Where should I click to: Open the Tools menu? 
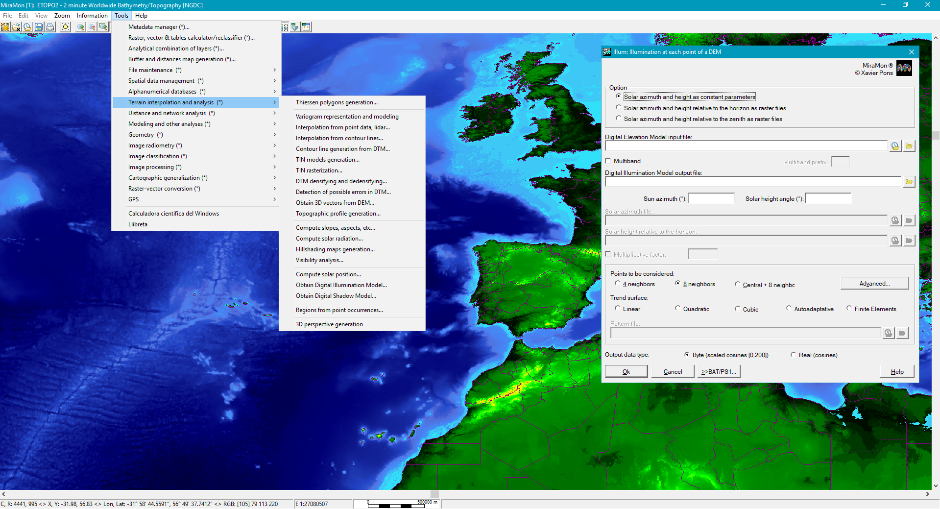[x=121, y=16]
